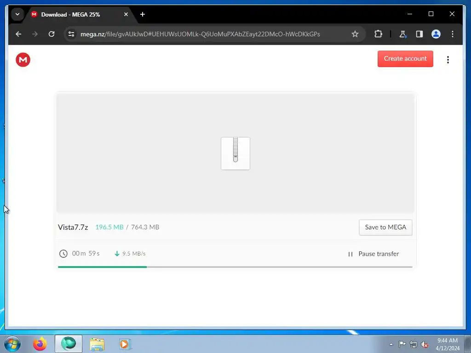Viewport: 471px width, 353px height.
Task: Click the 00m 59s remaining time
Action: tap(86, 253)
